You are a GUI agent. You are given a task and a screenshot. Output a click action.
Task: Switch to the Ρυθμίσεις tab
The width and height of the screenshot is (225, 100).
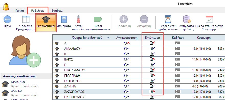tap(38, 11)
